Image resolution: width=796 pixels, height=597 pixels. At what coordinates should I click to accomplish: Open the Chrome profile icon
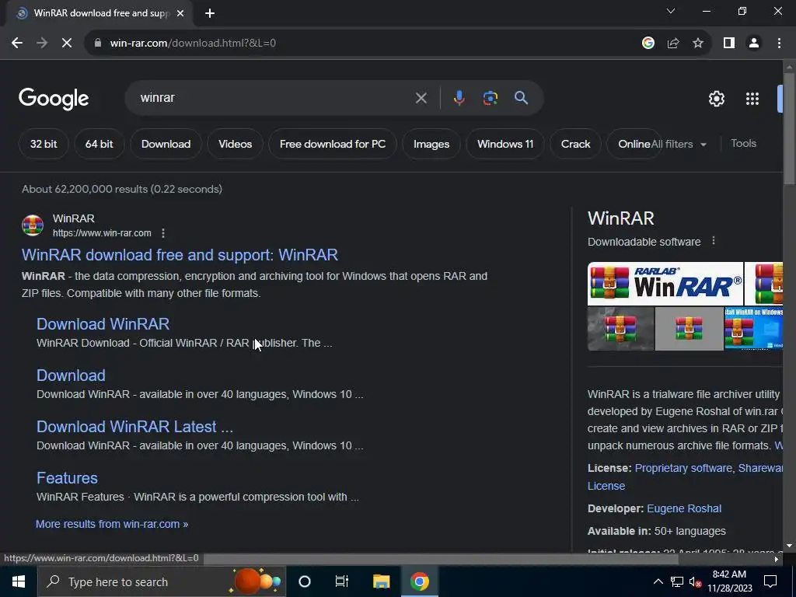point(754,44)
